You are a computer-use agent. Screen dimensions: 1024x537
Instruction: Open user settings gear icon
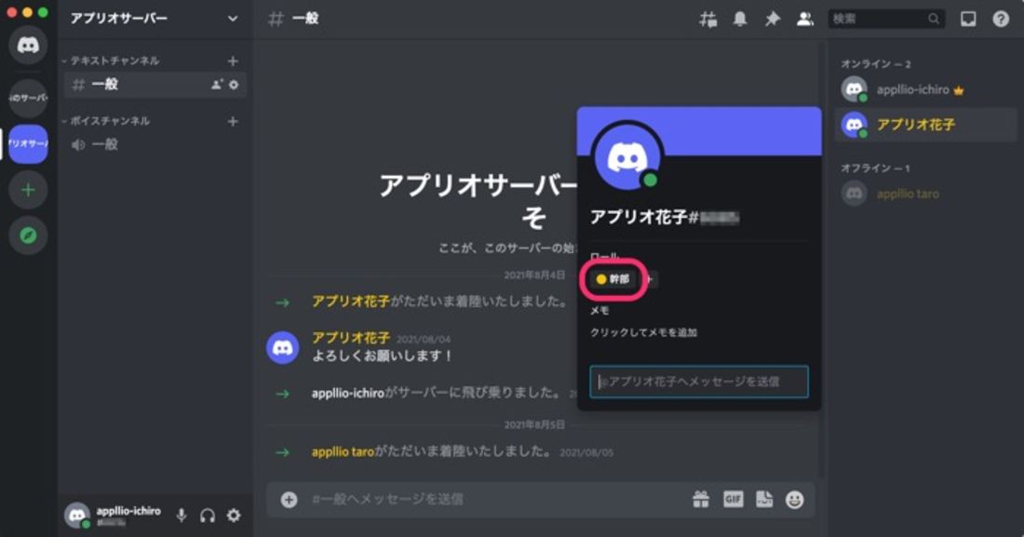234,516
